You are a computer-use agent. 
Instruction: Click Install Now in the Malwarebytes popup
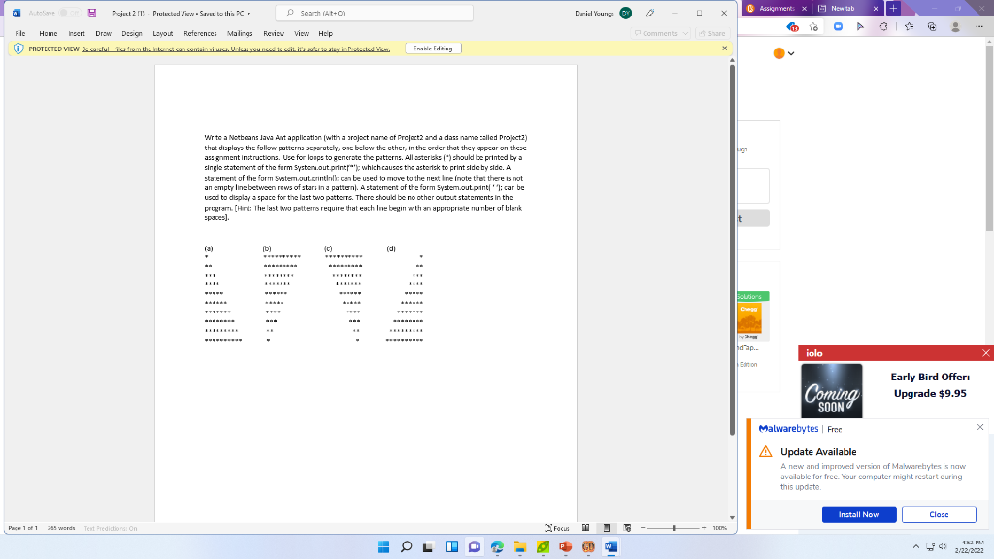pyautogui.click(x=858, y=515)
